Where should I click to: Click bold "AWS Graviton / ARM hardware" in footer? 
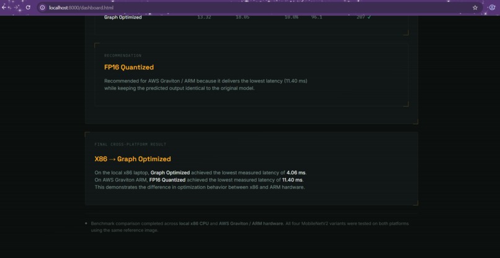coord(251,223)
